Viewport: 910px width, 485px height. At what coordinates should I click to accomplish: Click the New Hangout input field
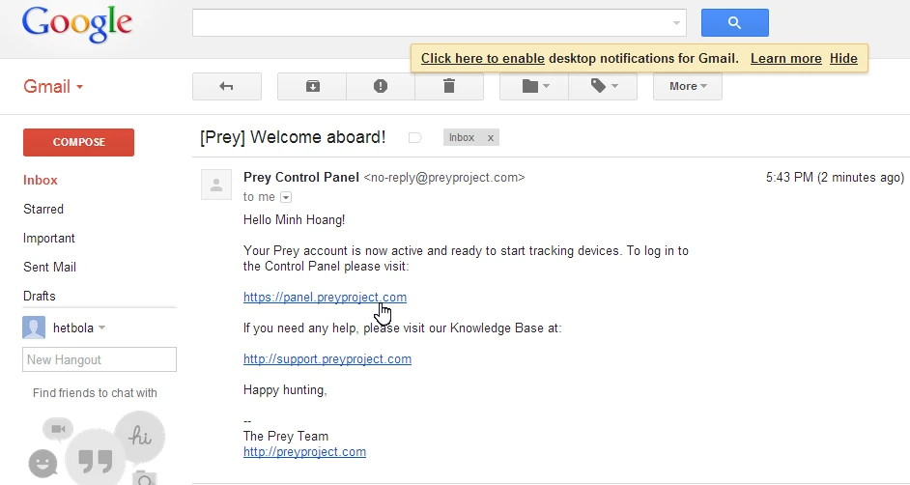99,359
